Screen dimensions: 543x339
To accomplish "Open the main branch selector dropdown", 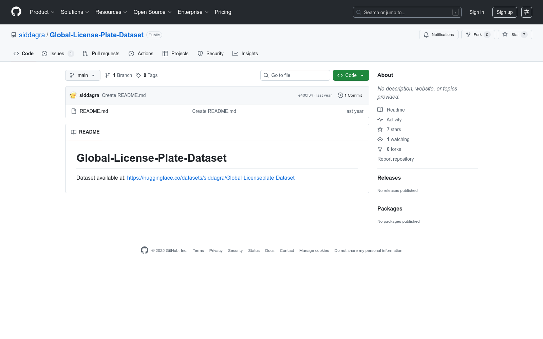I will 83,75.
